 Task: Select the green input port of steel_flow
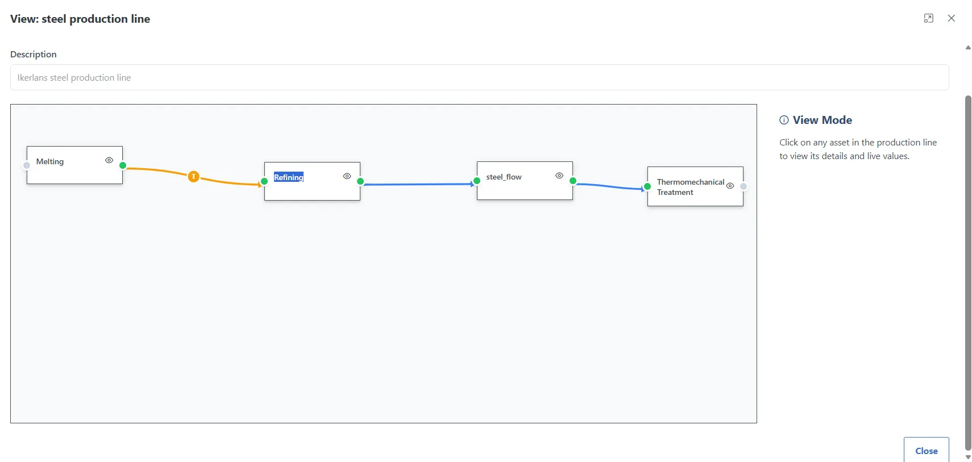pos(477,181)
